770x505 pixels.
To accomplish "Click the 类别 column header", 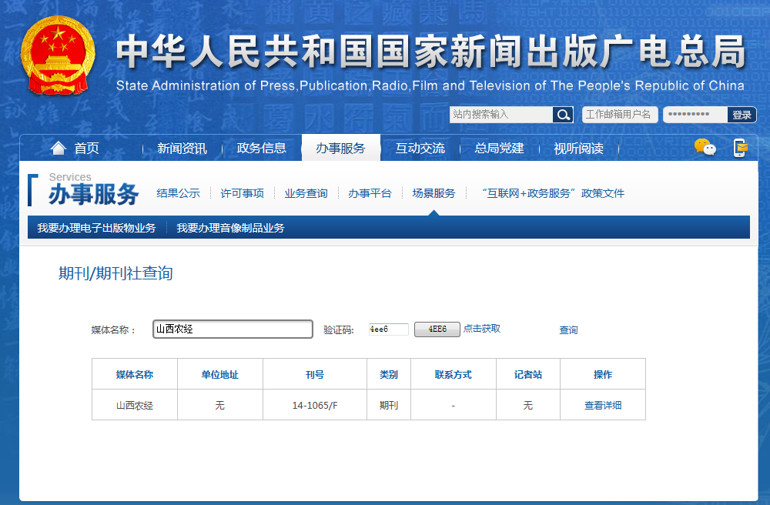I will click(388, 374).
